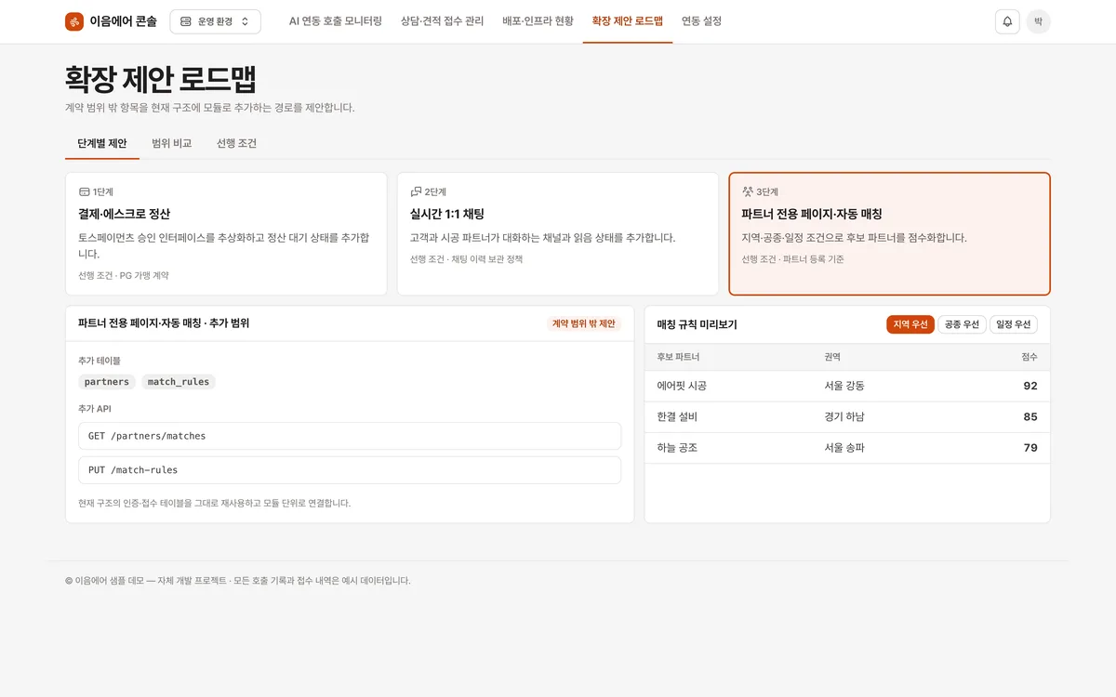
Task: Click the chat icon beside 2단계
Action: point(416,191)
